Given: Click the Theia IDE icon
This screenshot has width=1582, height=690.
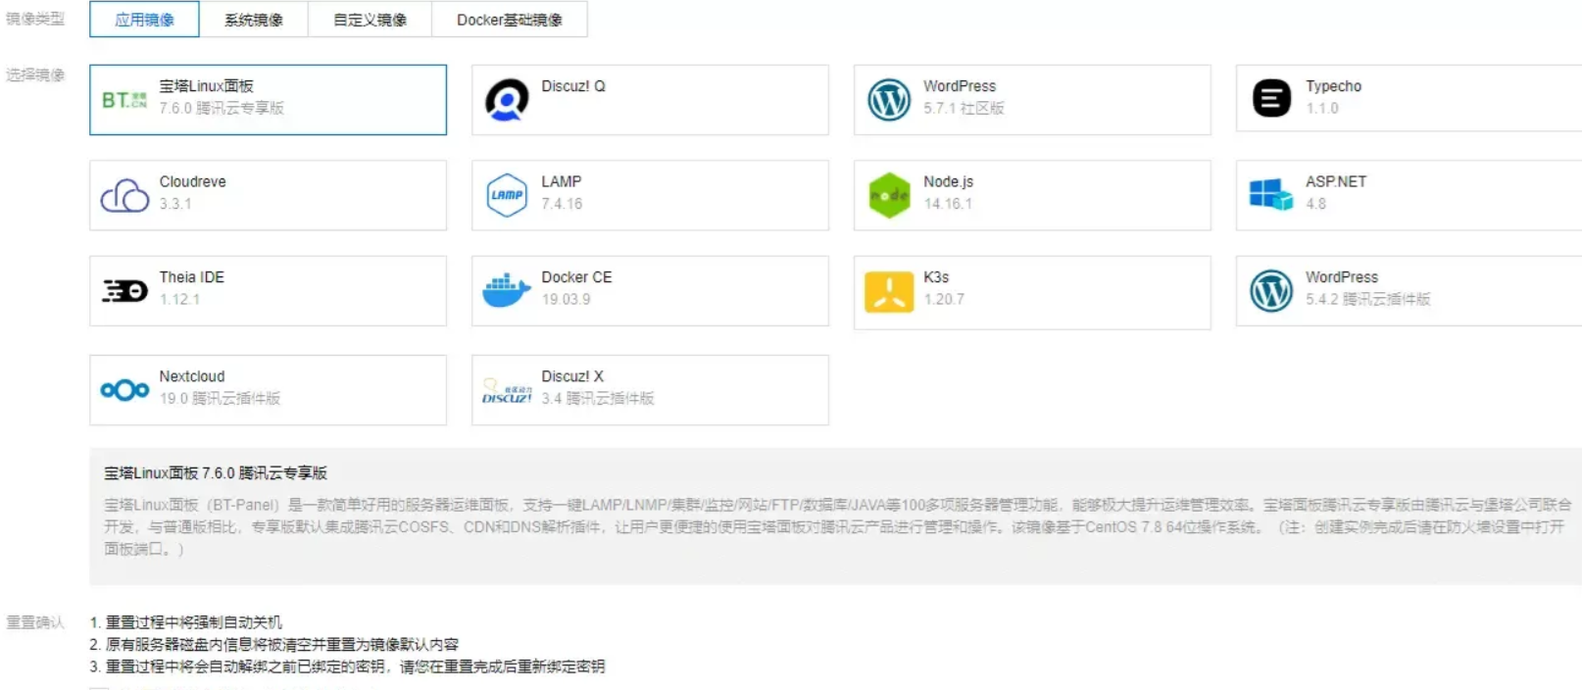Looking at the screenshot, I should [x=124, y=291].
